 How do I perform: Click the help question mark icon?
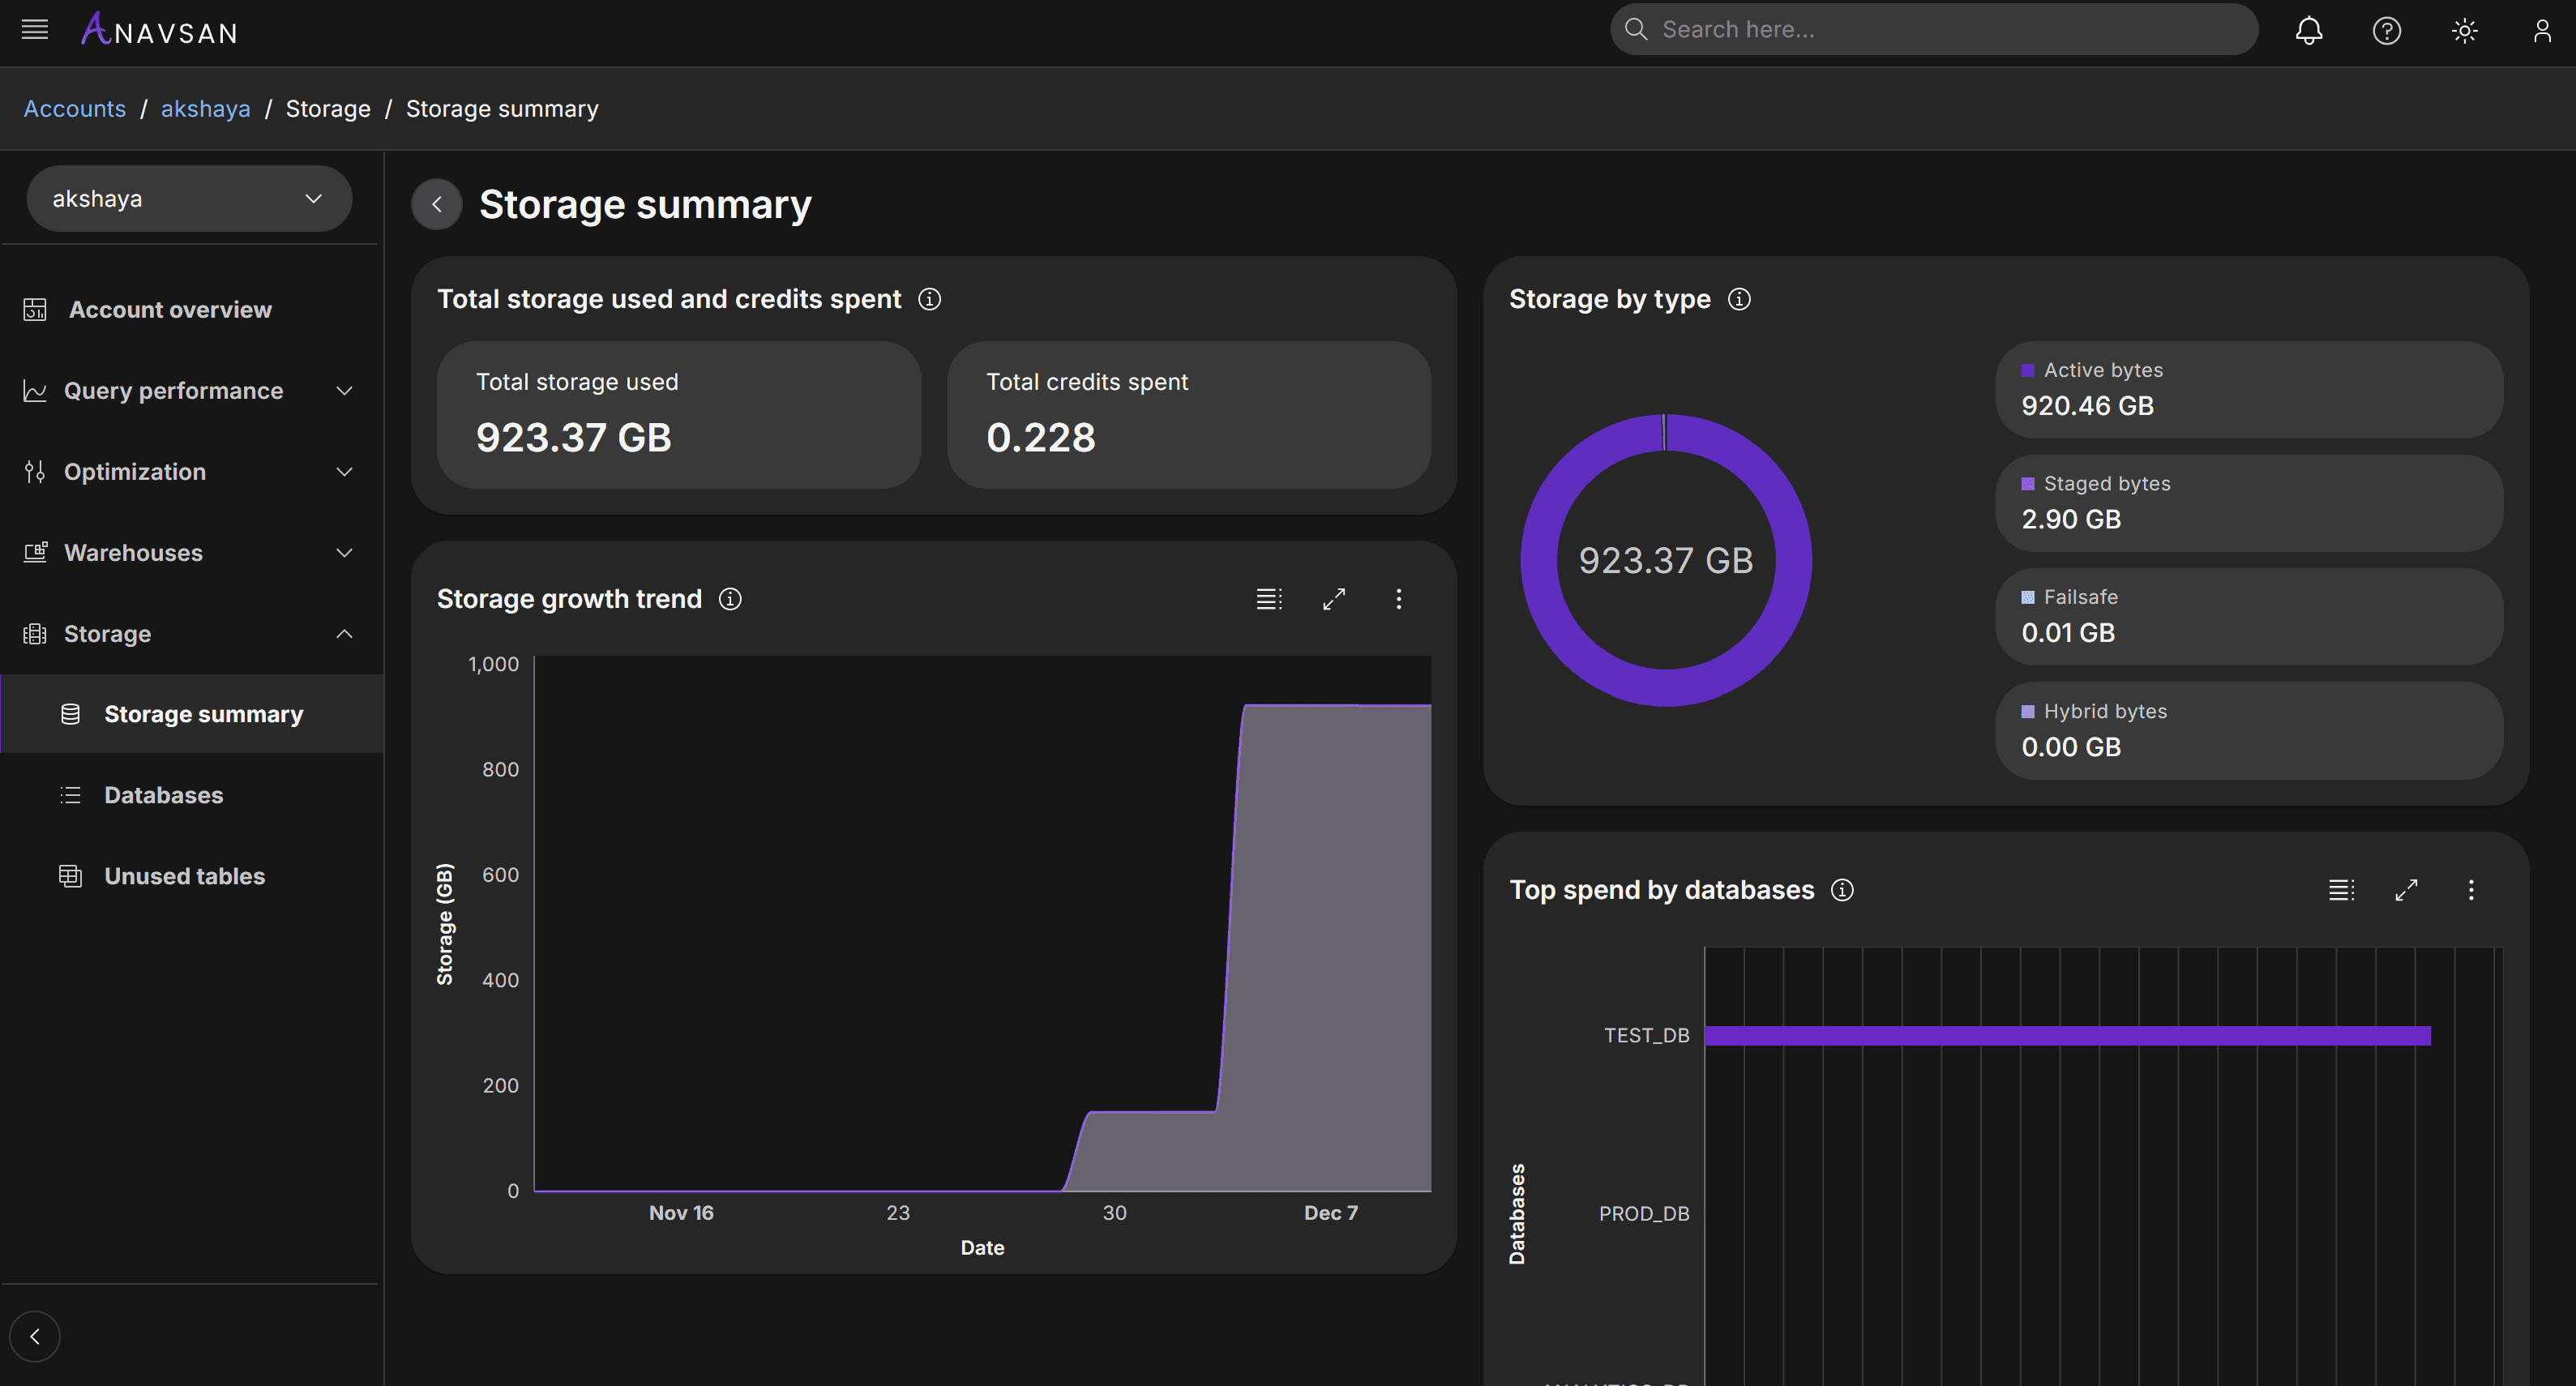pyautogui.click(x=2386, y=30)
